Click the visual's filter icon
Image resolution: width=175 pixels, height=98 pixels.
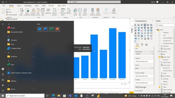pos(122,84)
